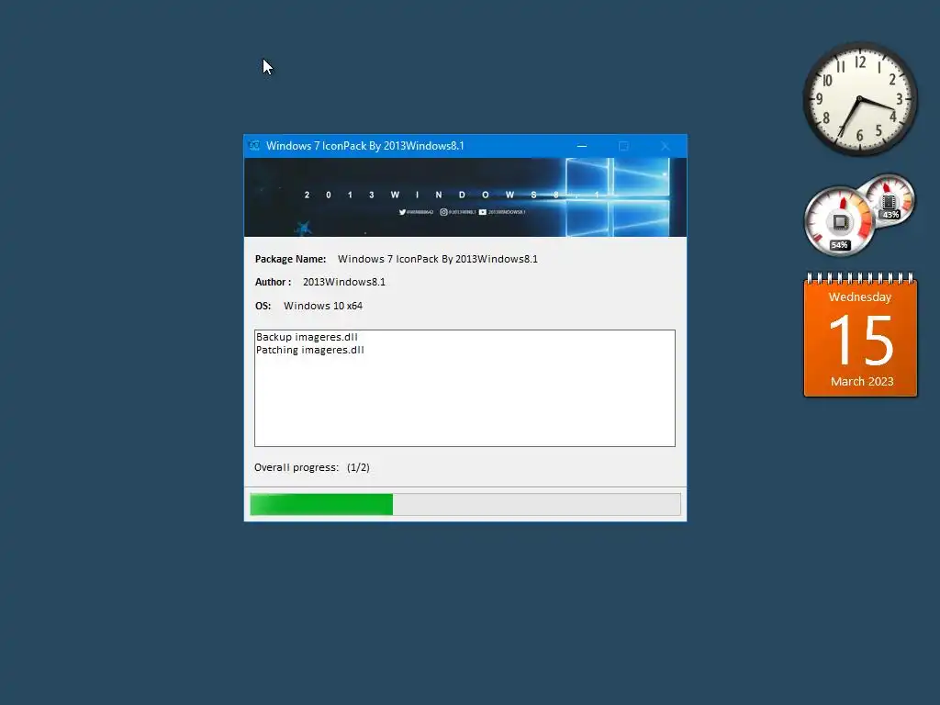Image resolution: width=940 pixels, height=705 pixels.
Task: Click the analog clock desktop gadget
Action: click(859, 99)
